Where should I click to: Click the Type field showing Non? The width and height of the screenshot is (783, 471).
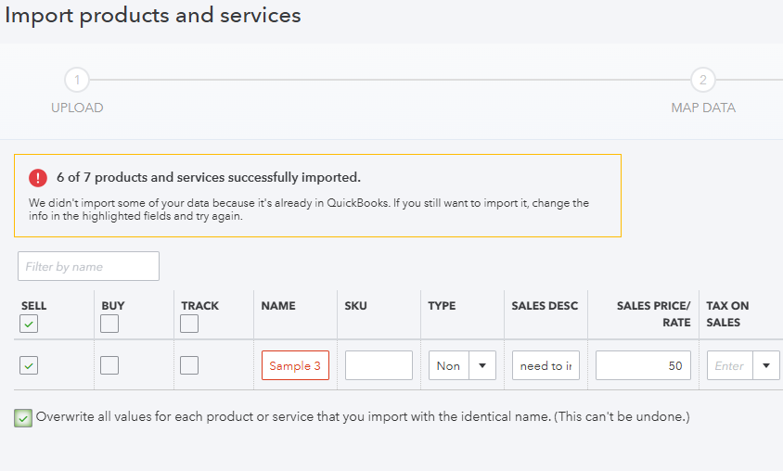coord(449,365)
